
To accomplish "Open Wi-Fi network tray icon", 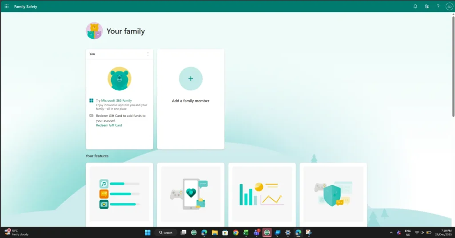I will [x=417, y=233].
